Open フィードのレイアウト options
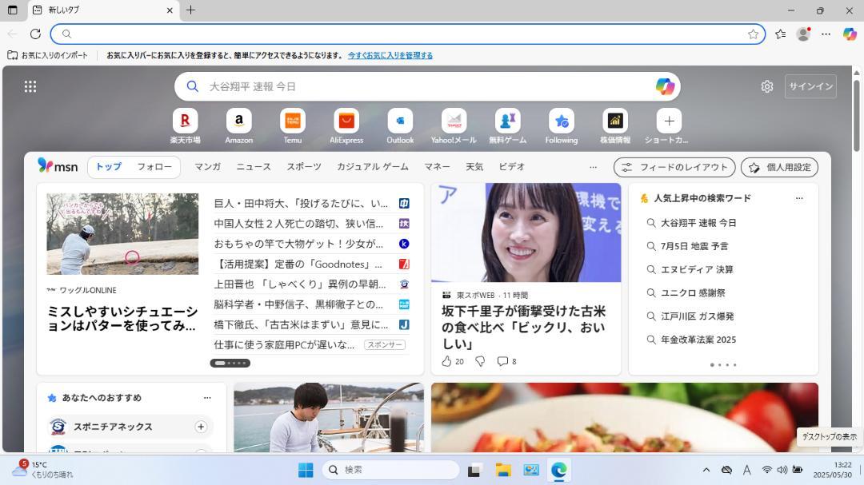Viewport: 864px width, 485px height. 674,167
